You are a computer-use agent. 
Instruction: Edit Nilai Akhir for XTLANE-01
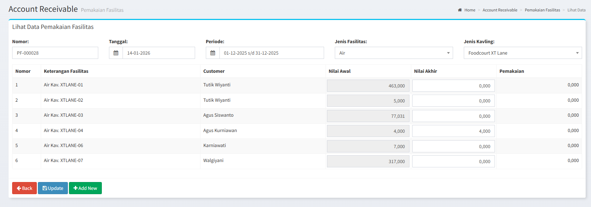pos(453,86)
